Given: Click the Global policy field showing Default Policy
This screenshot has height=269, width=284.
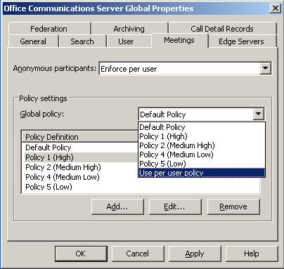Looking at the screenshot, I should click(202, 114).
